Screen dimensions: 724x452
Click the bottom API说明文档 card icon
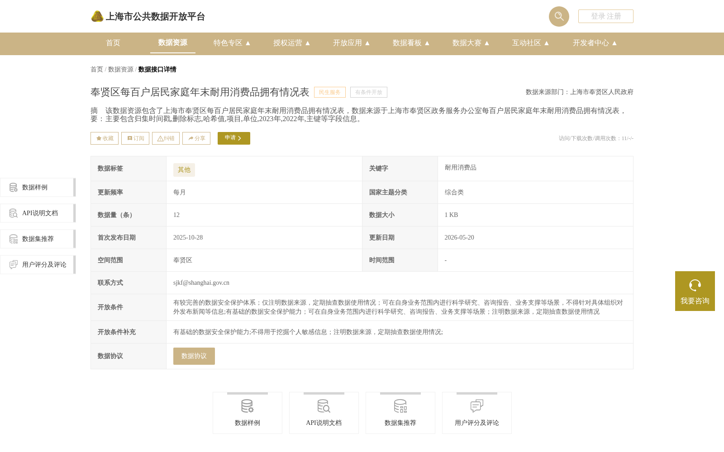[324, 406]
